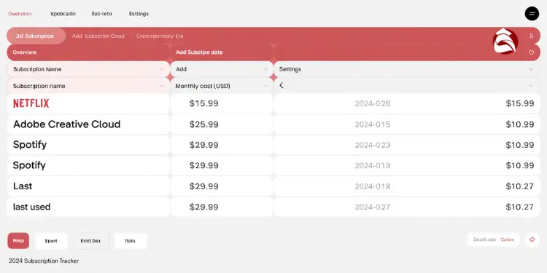Click the date 2024-023
This screenshot has height=273, width=547.
(x=373, y=145)
